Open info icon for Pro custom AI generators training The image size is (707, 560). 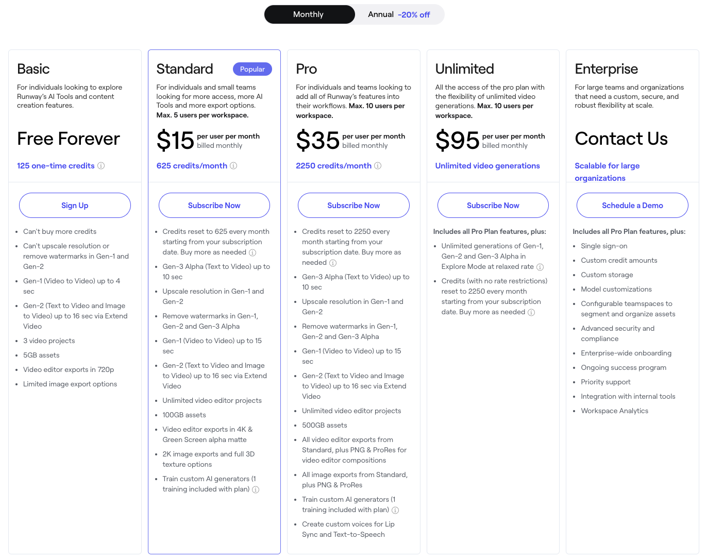click(395, 511)
